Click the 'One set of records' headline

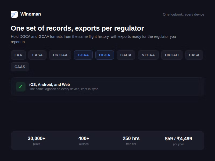(x=77, y=28)
